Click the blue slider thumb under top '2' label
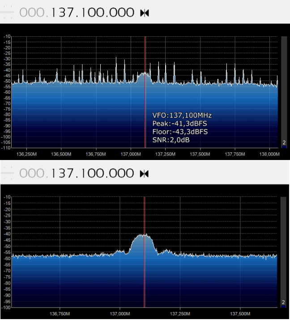The image size is (290, 320). click(x=284, y=147)
